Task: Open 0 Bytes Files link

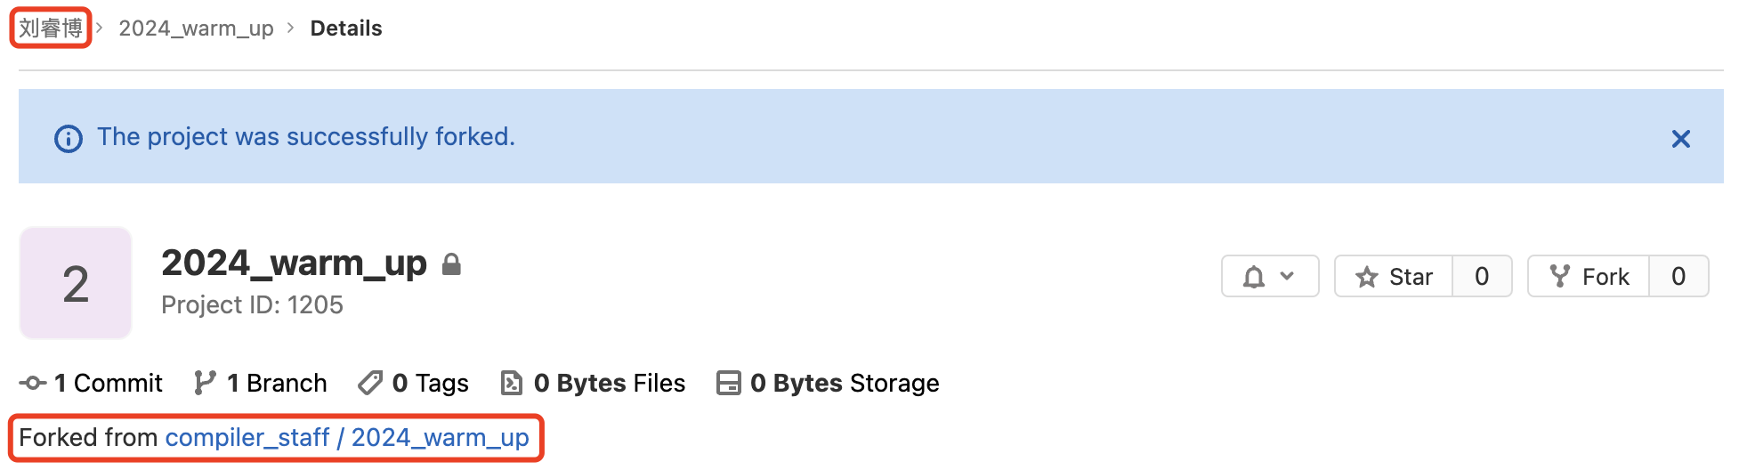Action: (593, 383)
